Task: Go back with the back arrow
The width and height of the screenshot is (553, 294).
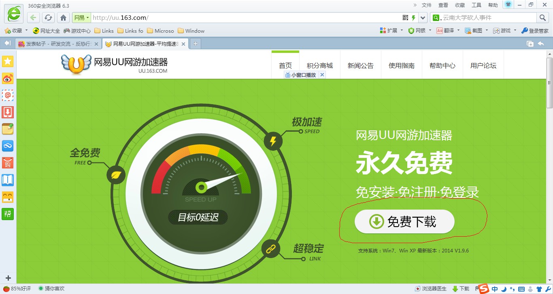Action: (34, 18)
